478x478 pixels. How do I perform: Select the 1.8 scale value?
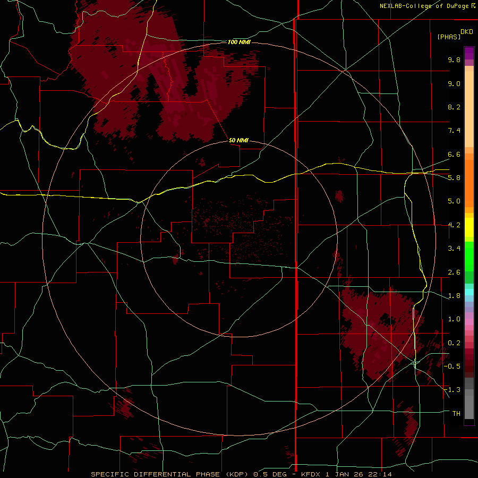tap(454, 296)
